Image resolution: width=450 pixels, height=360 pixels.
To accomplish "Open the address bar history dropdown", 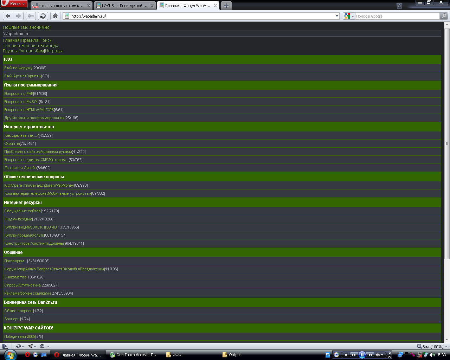I will pos(337,16).
